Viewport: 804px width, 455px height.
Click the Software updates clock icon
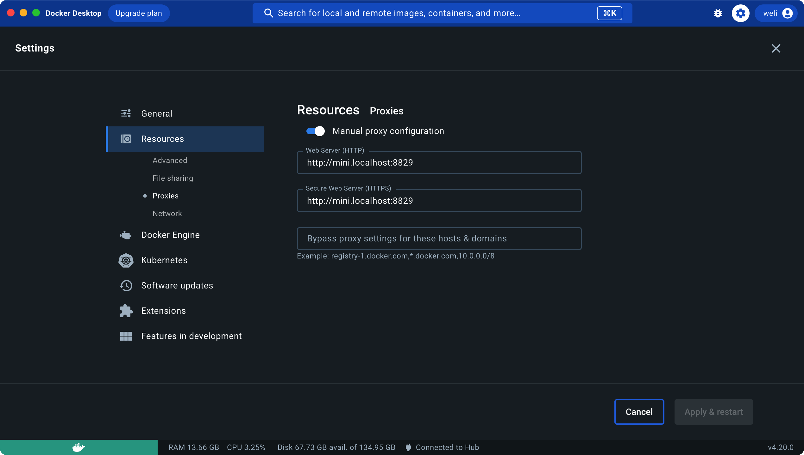126,286
